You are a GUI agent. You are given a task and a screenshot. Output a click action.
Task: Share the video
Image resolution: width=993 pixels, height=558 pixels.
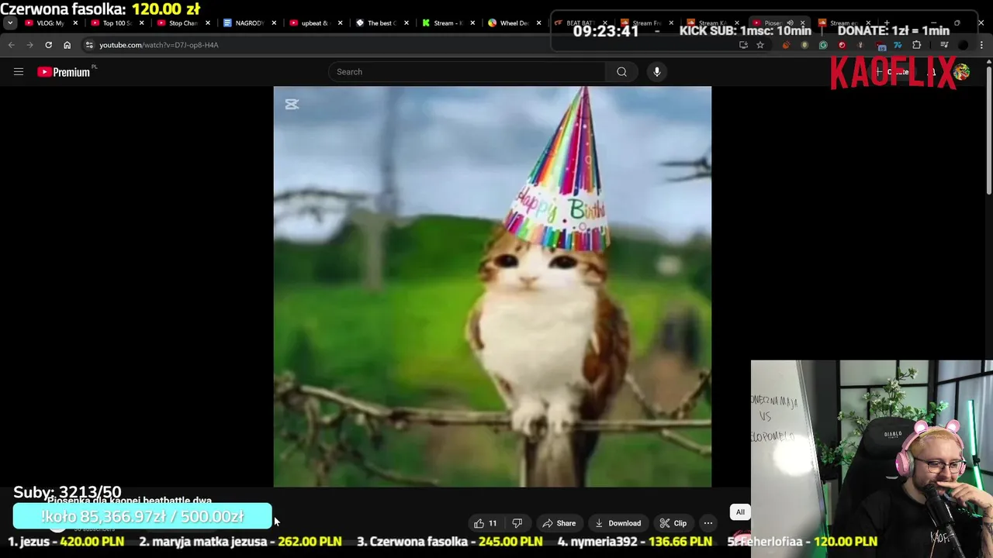tap(559, 523)
